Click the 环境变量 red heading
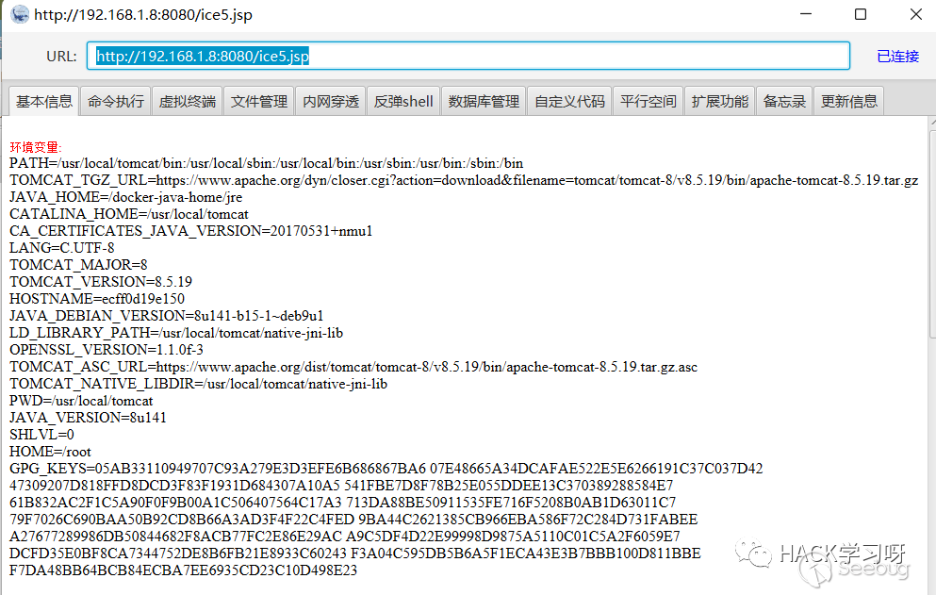Screen dimensions: 936x595 click(35, 147)
